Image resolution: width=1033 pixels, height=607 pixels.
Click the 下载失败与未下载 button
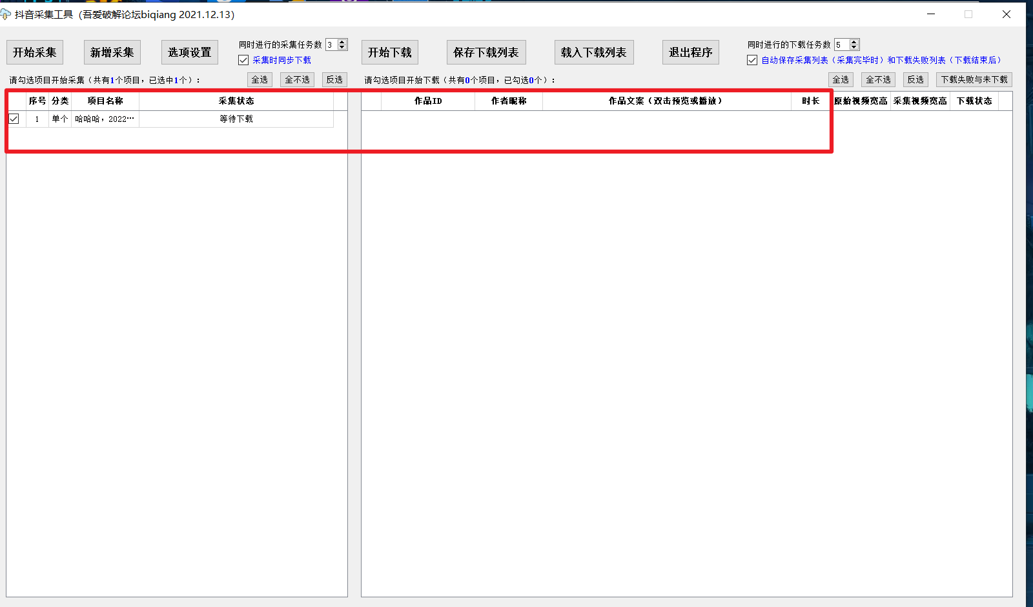pos(974,79)
